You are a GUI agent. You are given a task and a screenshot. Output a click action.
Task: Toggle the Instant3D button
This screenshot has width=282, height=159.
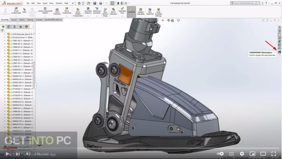[131, 12]
